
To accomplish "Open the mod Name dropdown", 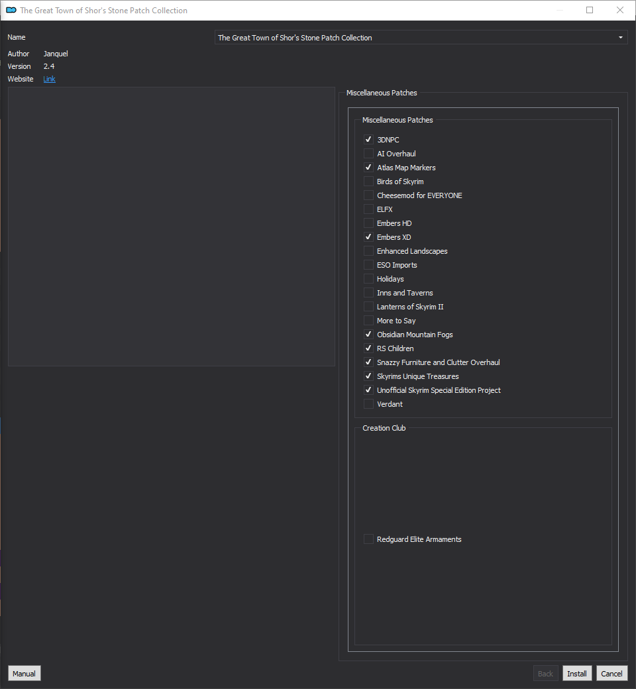I will [421, 37].
